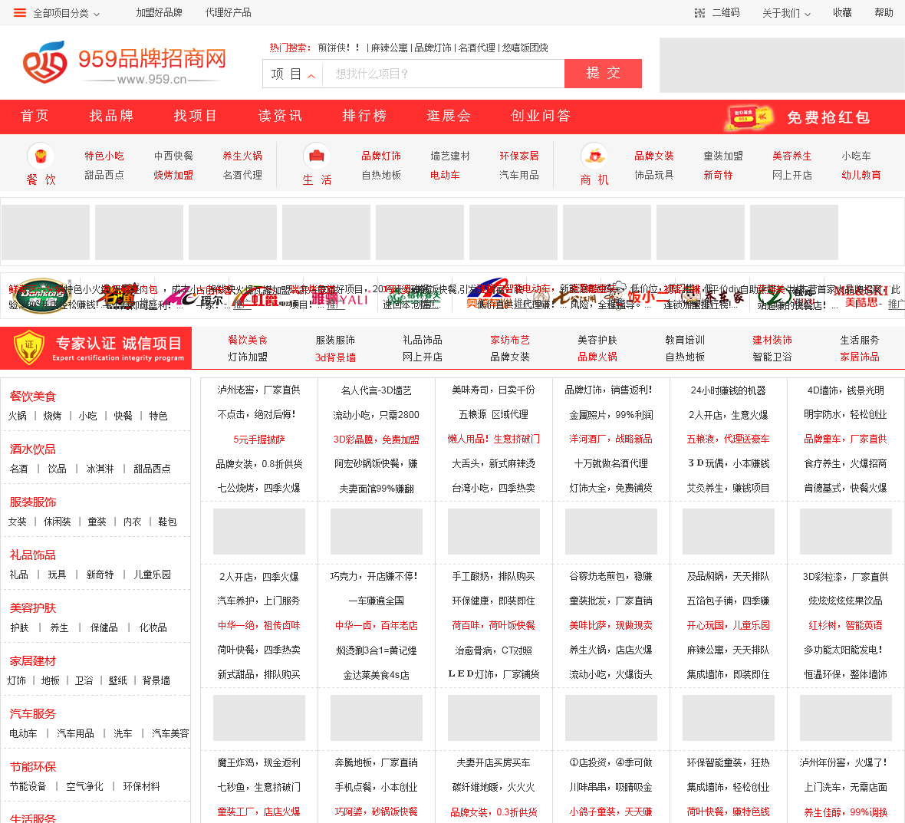Click the 帮助 link
905x823 pixels.
click(884, 13)
